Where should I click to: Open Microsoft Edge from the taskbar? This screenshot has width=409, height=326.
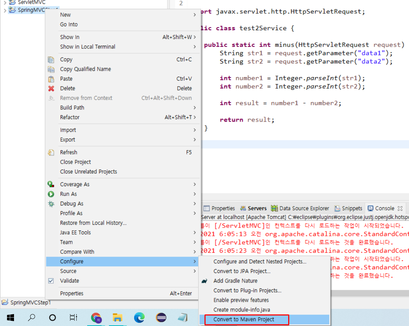pyautogui.click(x=139, y=318)
